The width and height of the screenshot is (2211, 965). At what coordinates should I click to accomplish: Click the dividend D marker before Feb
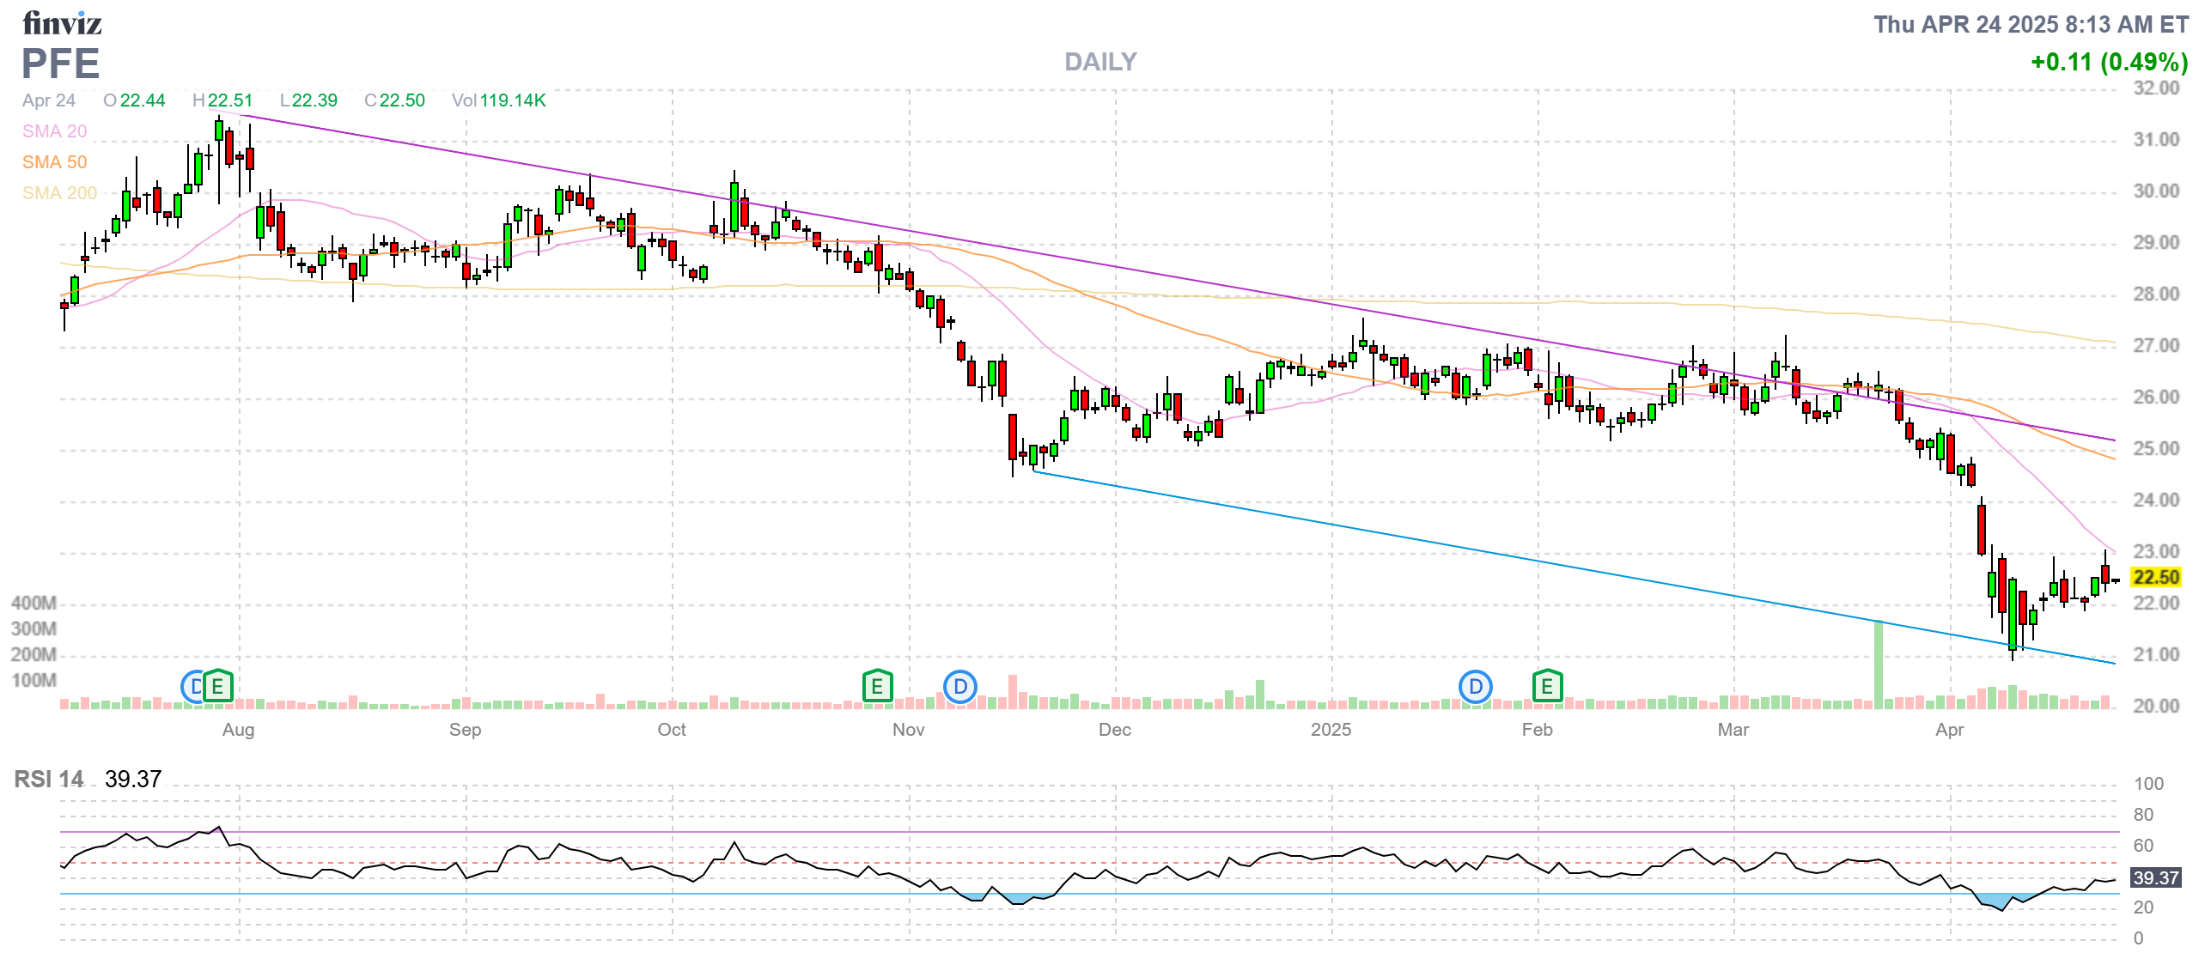(x=1475, y=686)
